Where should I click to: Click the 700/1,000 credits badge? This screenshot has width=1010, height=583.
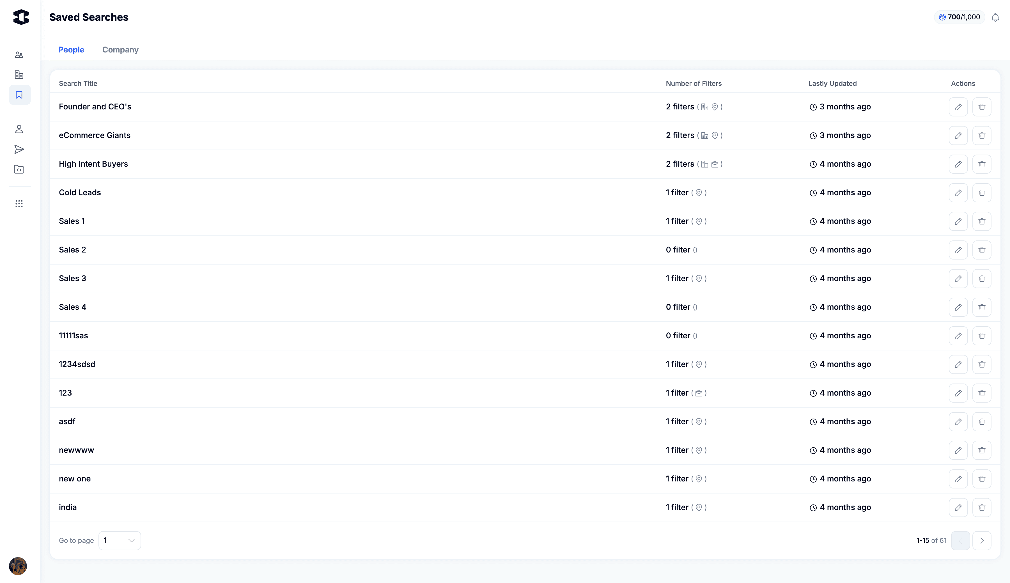959,17
